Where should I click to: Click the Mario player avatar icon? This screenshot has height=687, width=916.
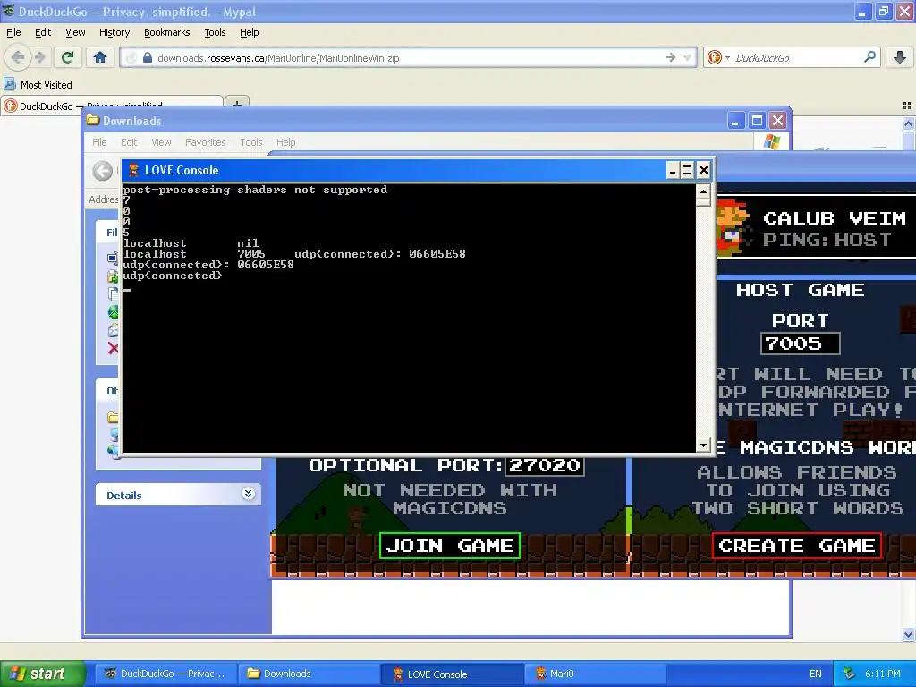coord(733,226)
